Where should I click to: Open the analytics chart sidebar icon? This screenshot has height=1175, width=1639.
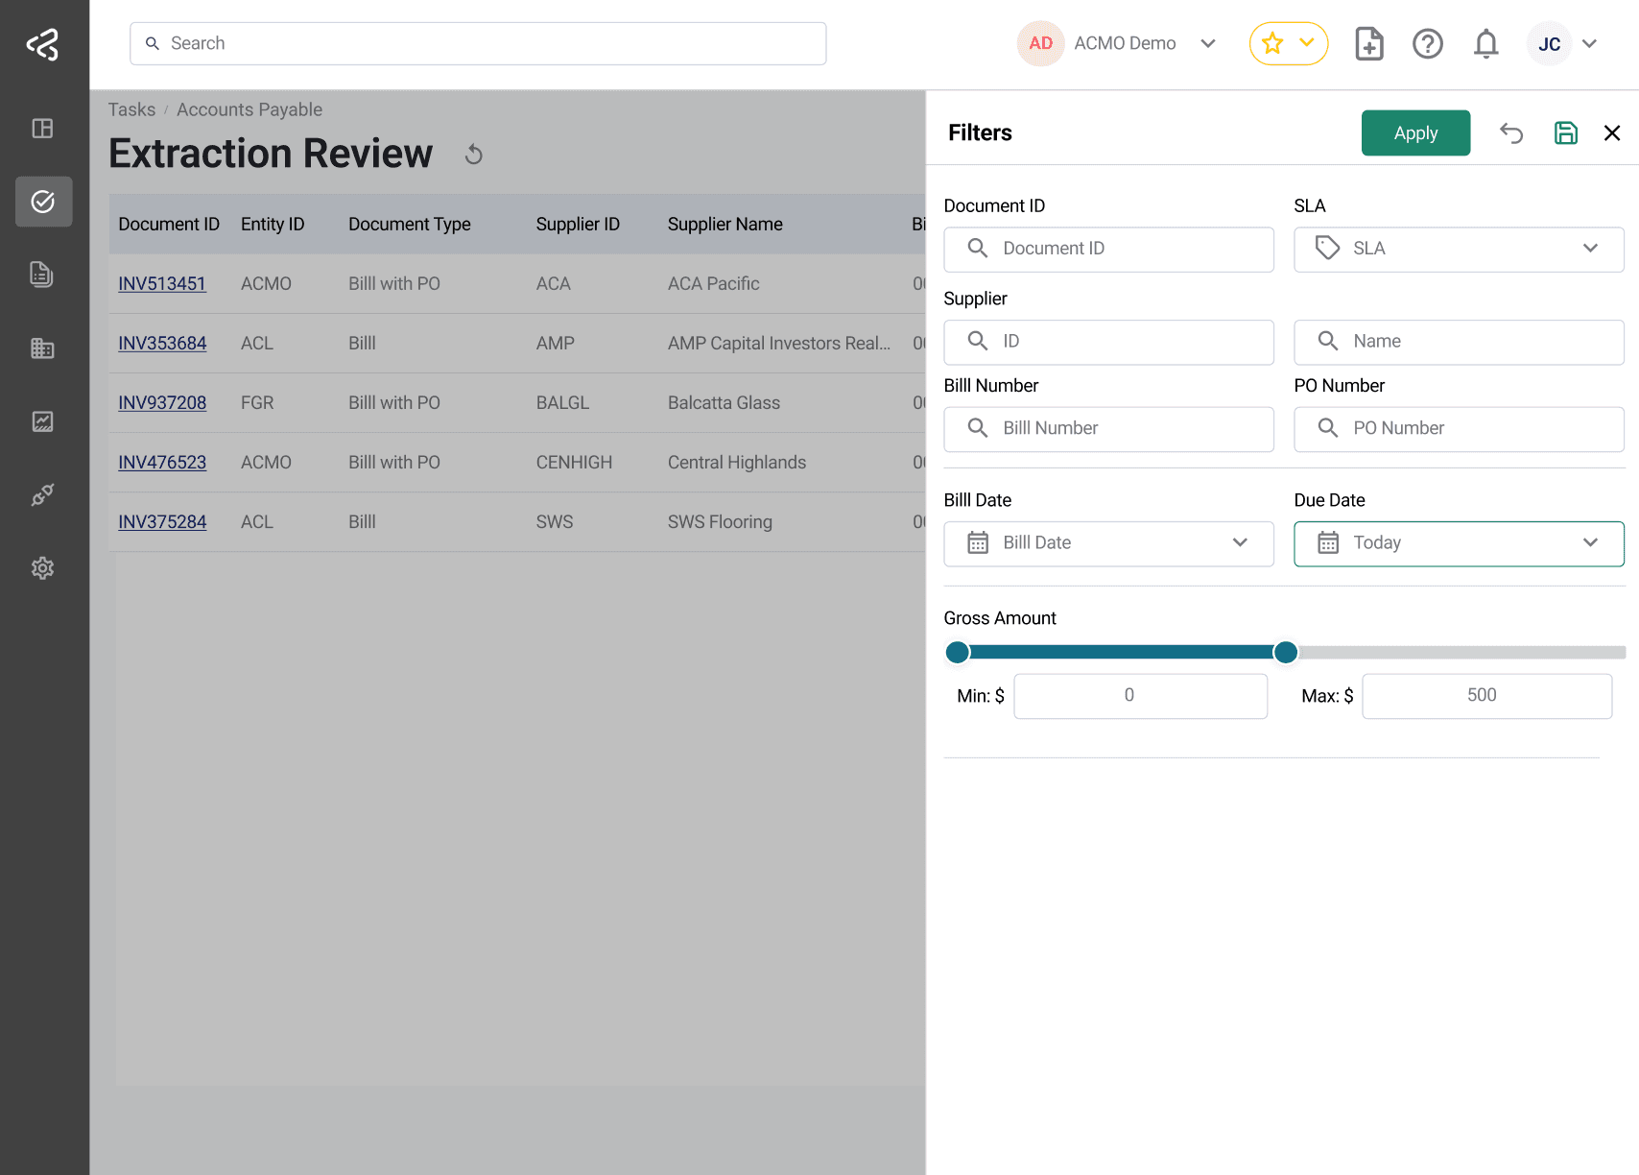(x=42, y=421)
